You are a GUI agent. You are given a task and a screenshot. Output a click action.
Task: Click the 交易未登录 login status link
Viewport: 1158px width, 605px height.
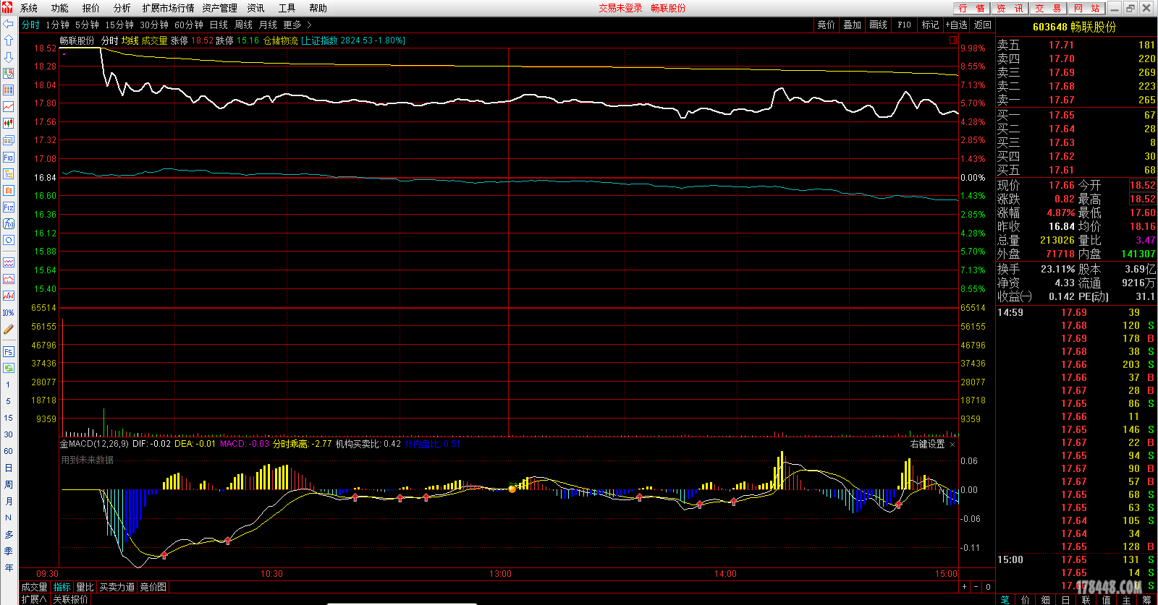coord(620,8)
